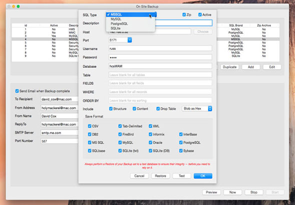Toggle the Tab-Delimited save format
The image size is (295, 205).
120,126
